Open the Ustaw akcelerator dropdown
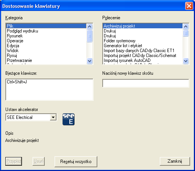This screenshot has height=171, width=195. coord(53,117)
